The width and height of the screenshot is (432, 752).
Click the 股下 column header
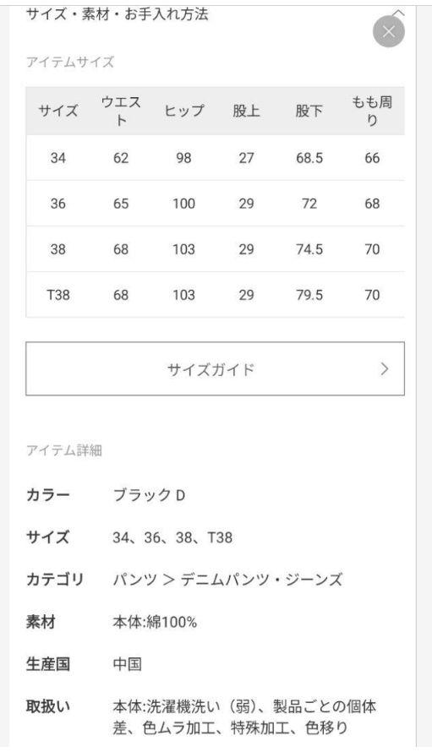pos(309,111)
